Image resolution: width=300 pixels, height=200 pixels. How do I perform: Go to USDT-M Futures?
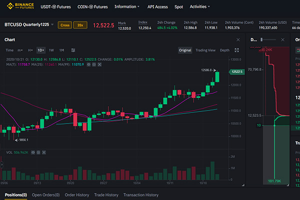55,7
